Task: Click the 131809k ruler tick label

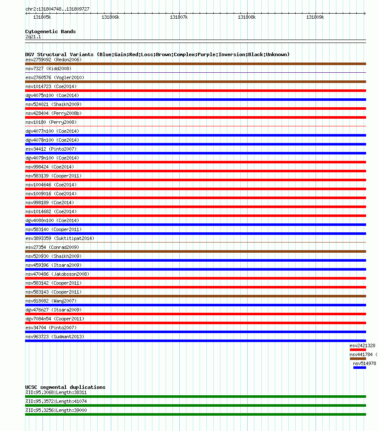Action: [315, 17]
